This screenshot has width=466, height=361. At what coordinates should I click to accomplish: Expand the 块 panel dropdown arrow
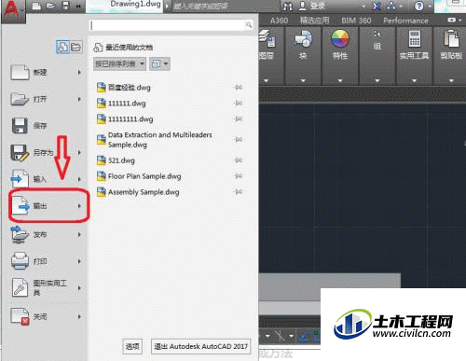click(x=303, y=80)
